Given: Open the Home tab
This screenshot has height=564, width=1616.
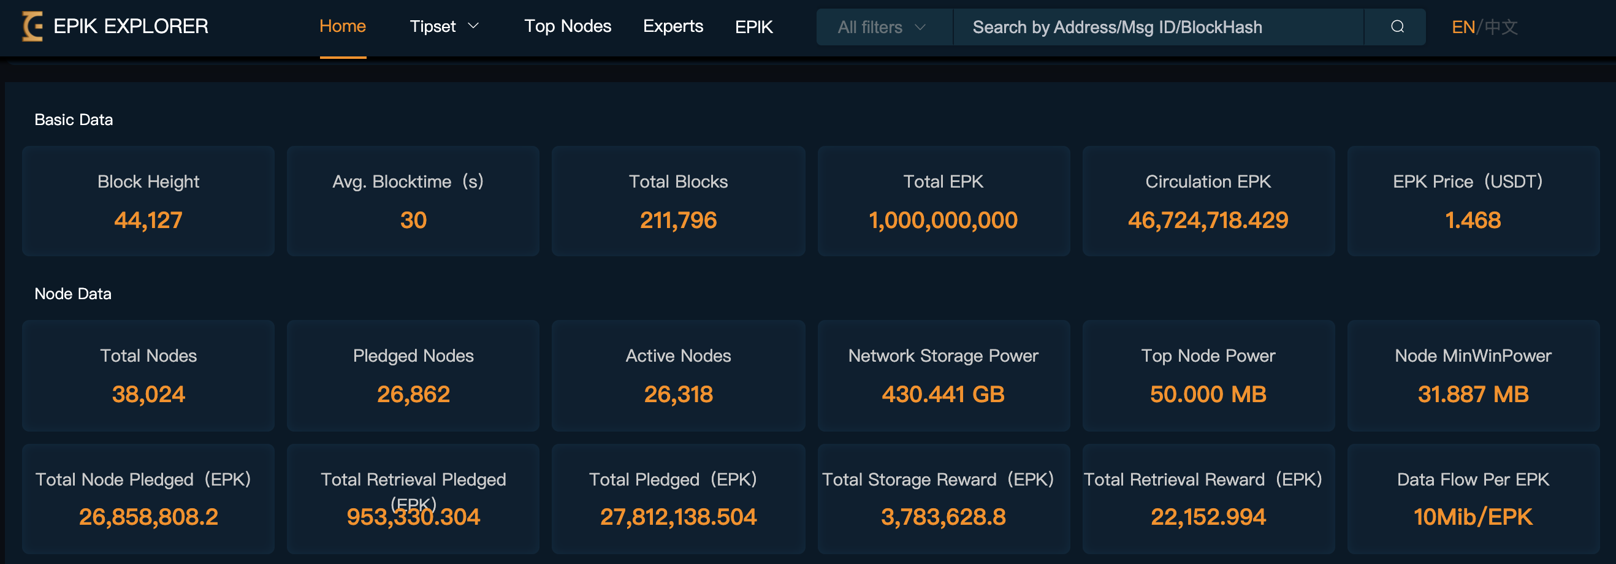Looking at the screenshot, I should point(343,26).
